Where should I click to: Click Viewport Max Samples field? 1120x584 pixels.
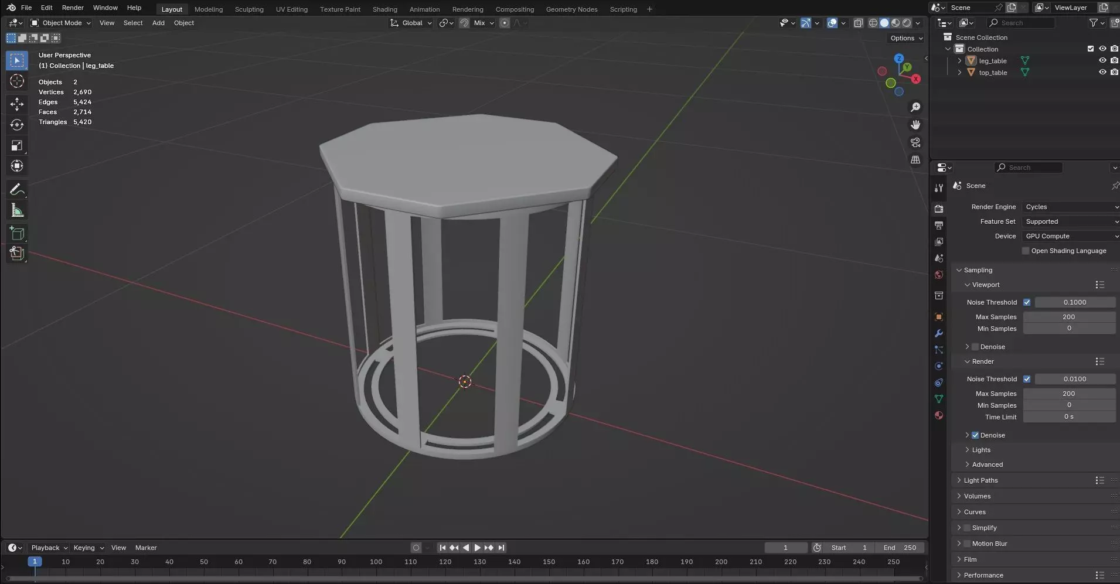pos(1069,317)
